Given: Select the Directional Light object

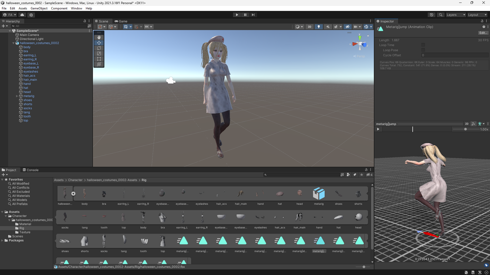Looking at the screenshot, I should (x=31, y=39).
